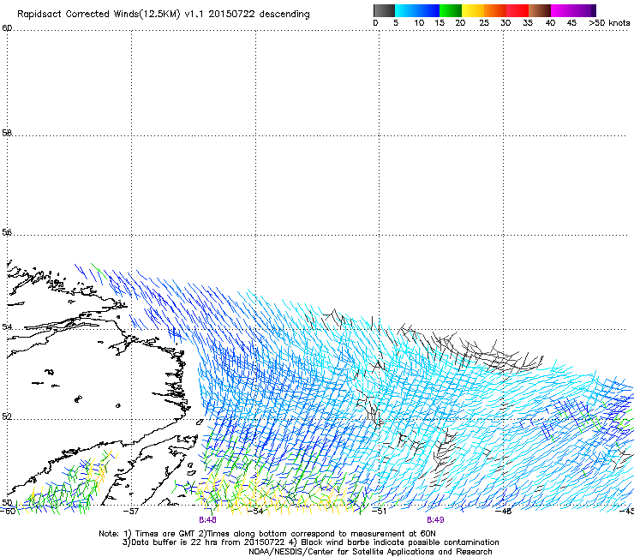Click the brown 35-40 knots color segment
Viewport: 634px width, 557px height.
click(540, 10)
